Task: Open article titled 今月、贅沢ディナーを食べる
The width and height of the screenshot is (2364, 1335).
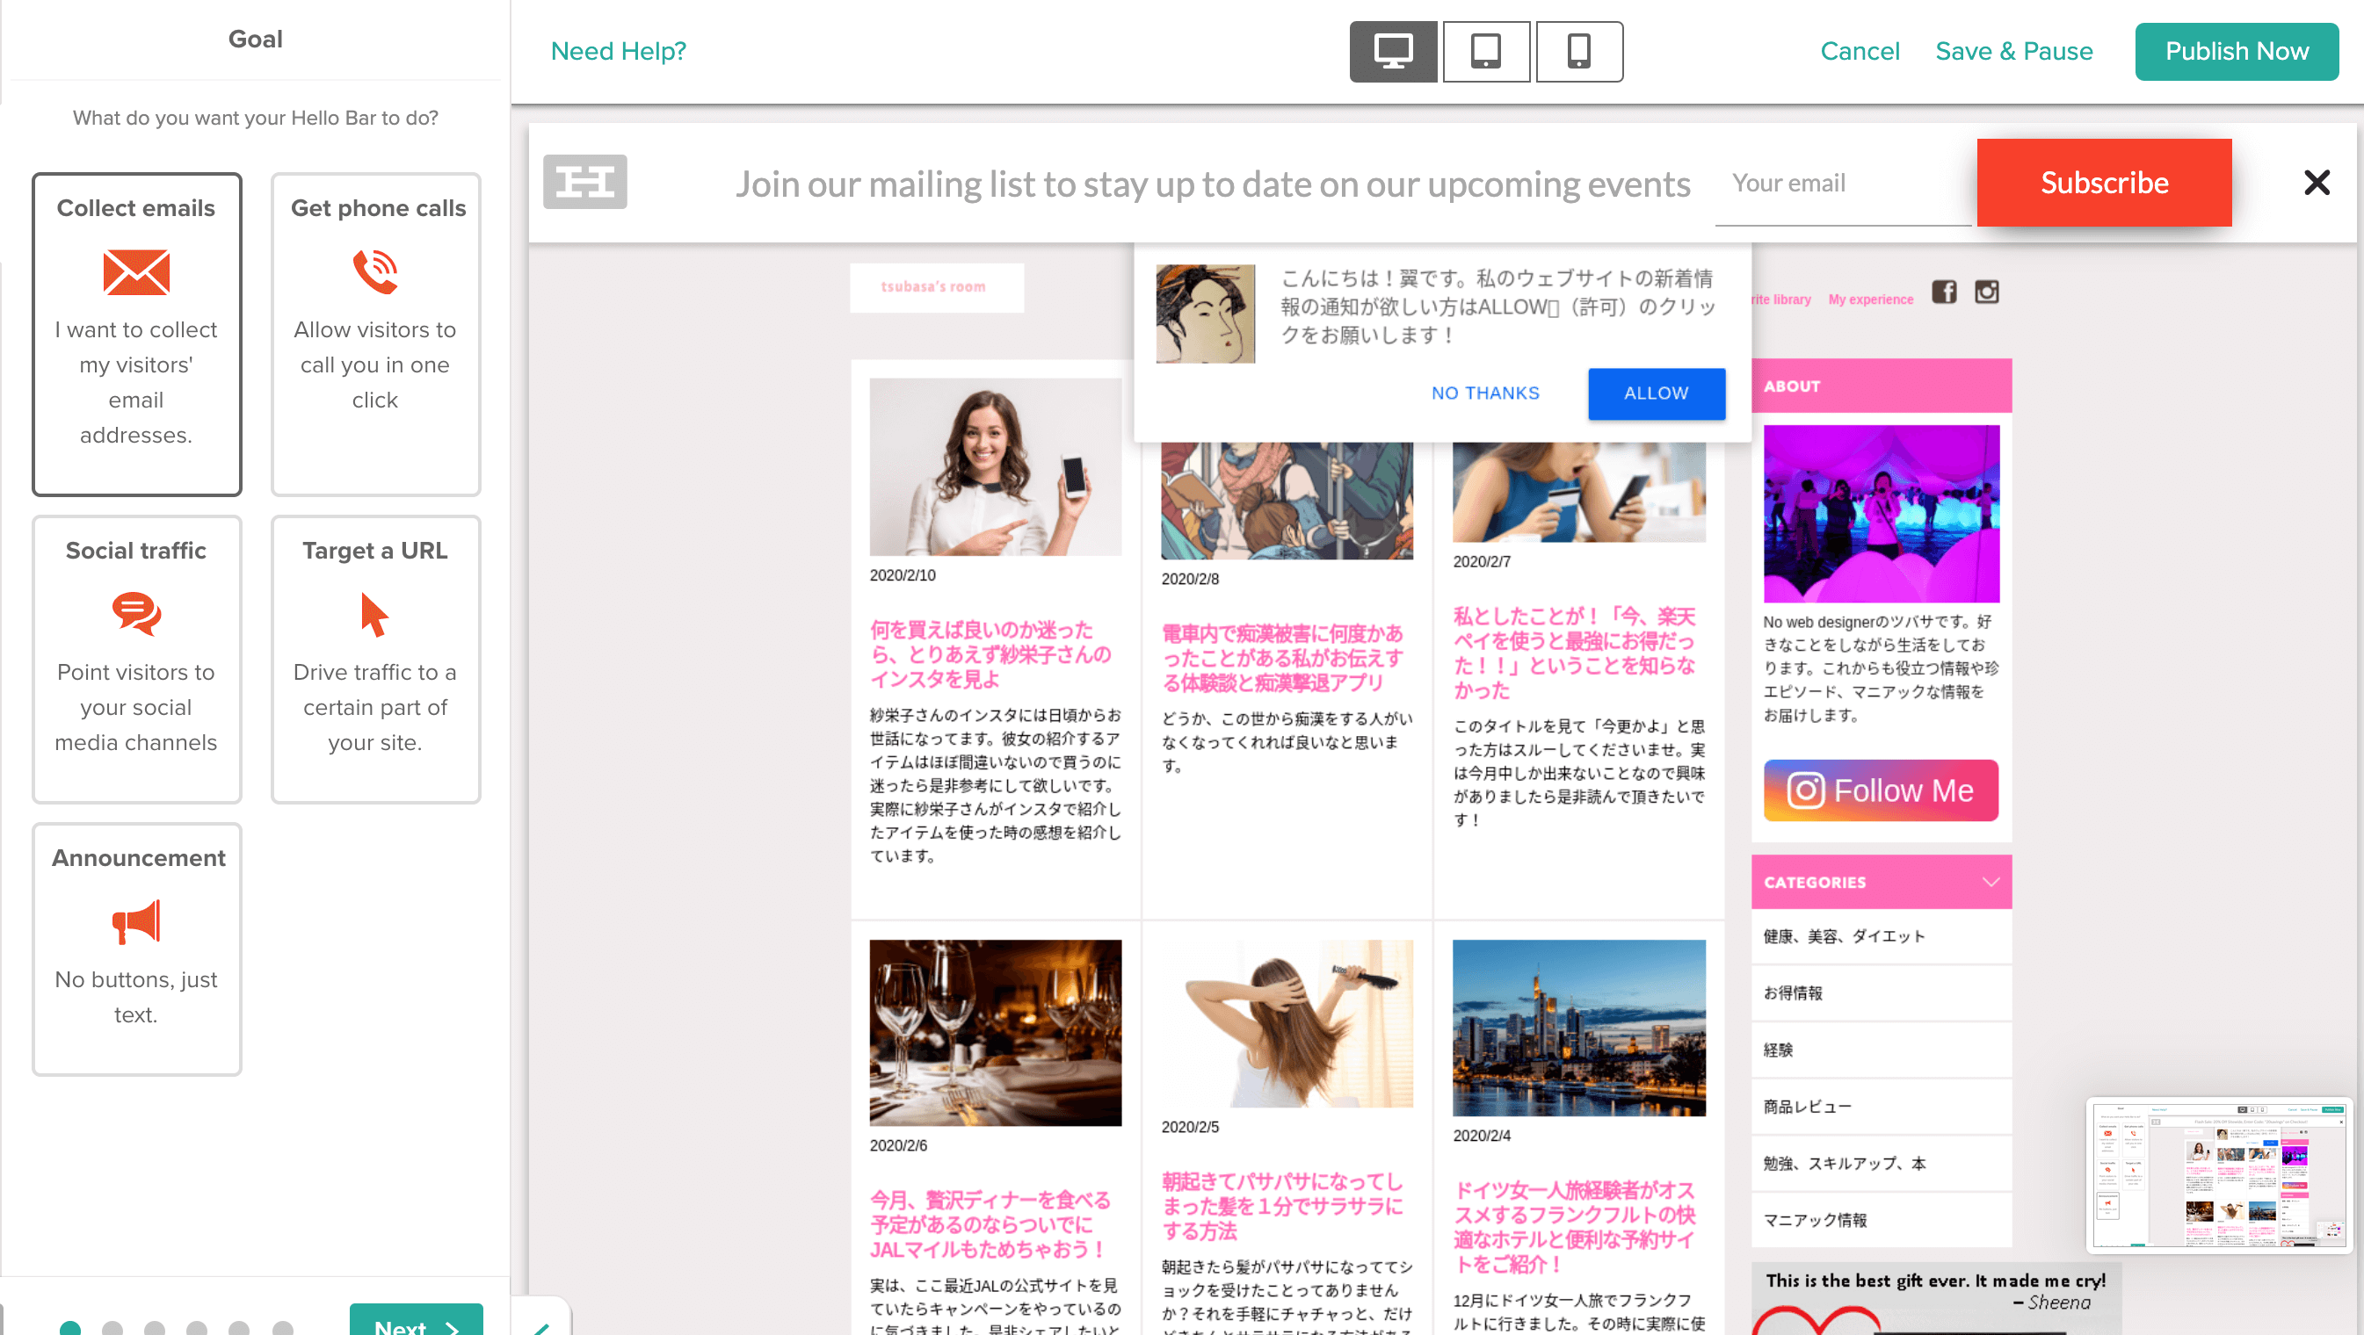Action: (x=991, y=1224)
